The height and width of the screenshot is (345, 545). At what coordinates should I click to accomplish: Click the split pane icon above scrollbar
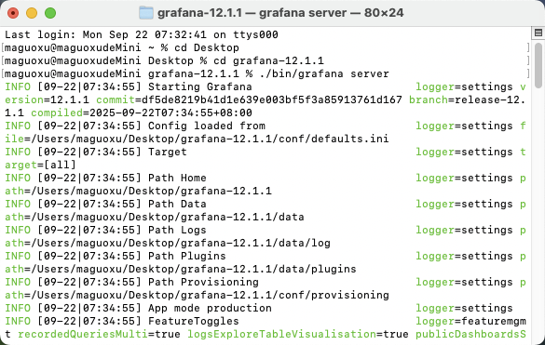coord(538,33)
